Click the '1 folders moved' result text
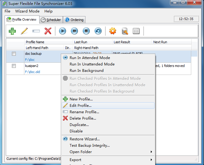The width and height of the screenshot is (204, 165). click(173, 66)
